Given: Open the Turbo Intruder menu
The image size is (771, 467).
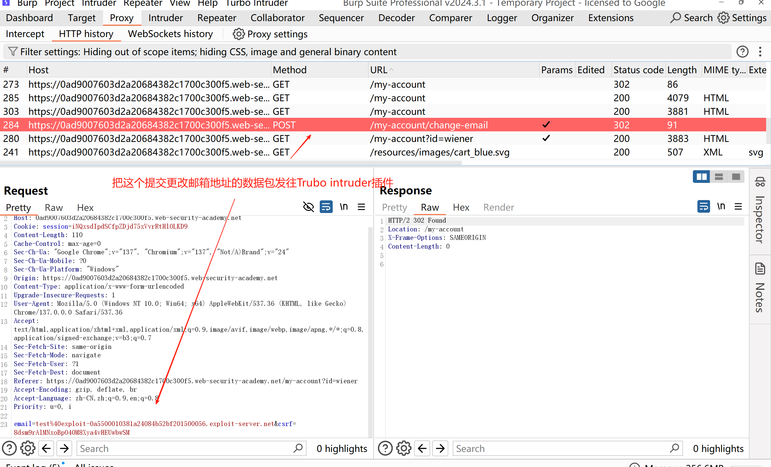Looking at the screenshot, I should tap(256, 3).
